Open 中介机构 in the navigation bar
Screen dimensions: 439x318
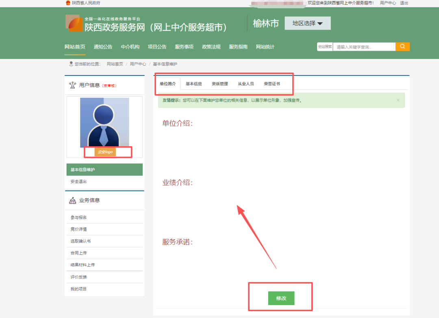tap(130, 47)
